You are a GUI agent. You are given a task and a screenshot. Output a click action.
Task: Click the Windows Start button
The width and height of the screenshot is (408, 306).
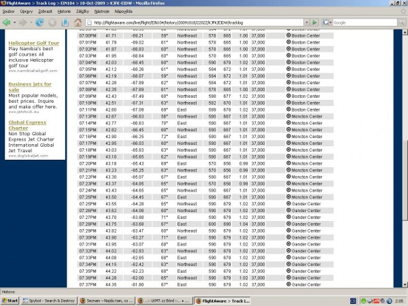coord(10,301)
